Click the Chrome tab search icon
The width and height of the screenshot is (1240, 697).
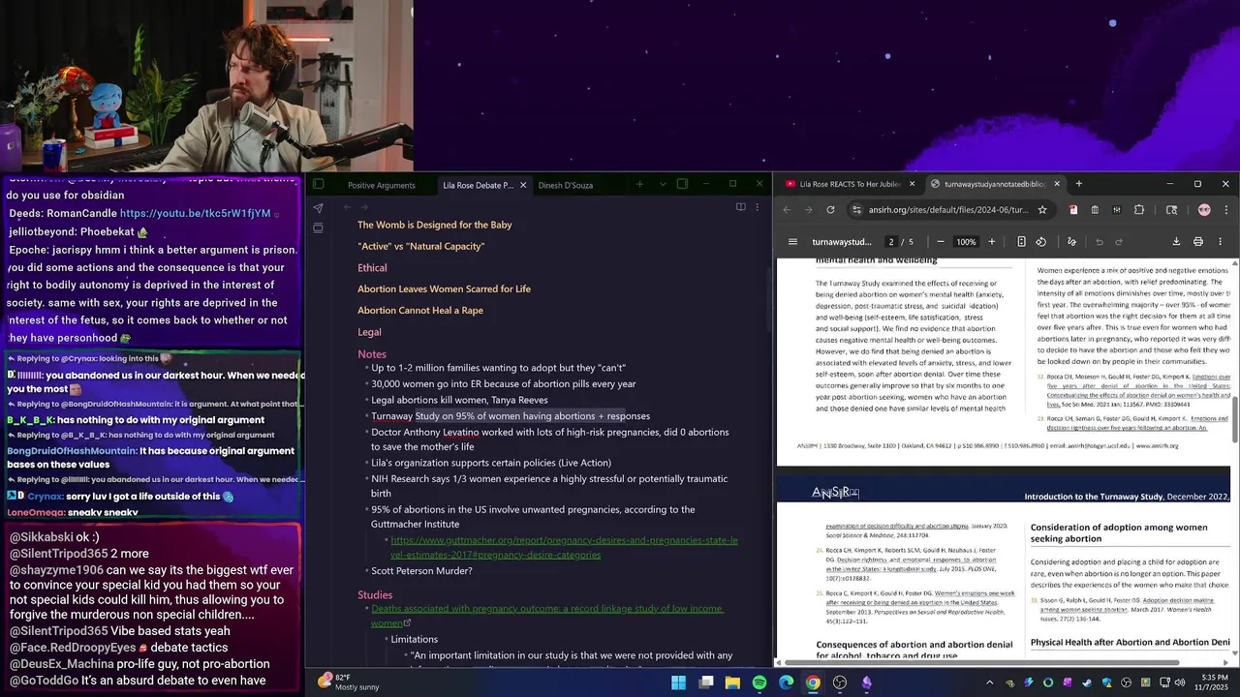tap(1171, 209)
